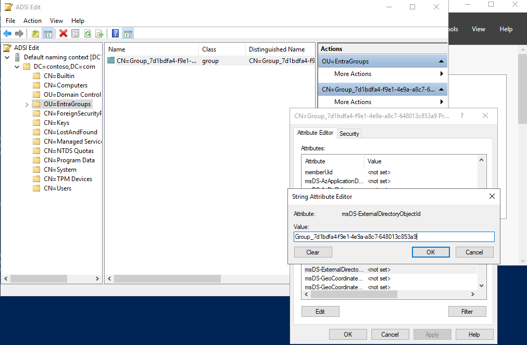The width and height of the screenshot is (527, 345).
Task: Open Properties from the toolbar icon
Action: 76,34
